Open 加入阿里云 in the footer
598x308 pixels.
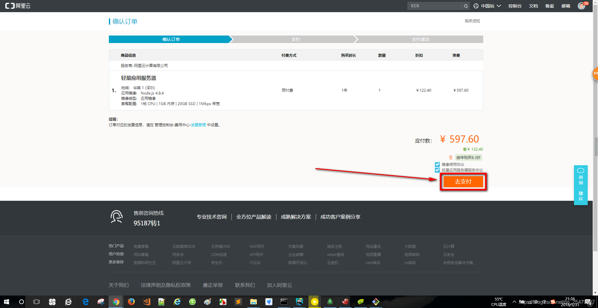pyautogui.click(x=279, y=285)
